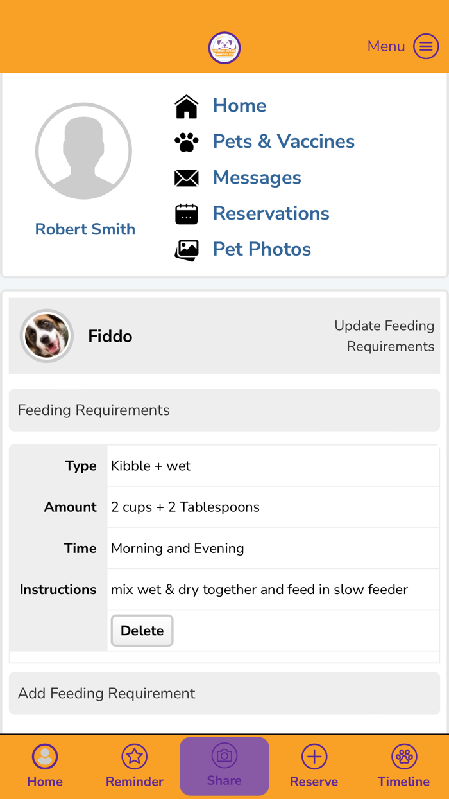Expand the Add Feeding Requirement section
Viewport: 449px width, 799px height.
(224, 694)
